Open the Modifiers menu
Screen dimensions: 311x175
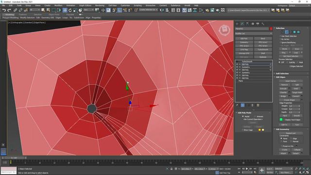pyautogui.click(x=58, y=5)
